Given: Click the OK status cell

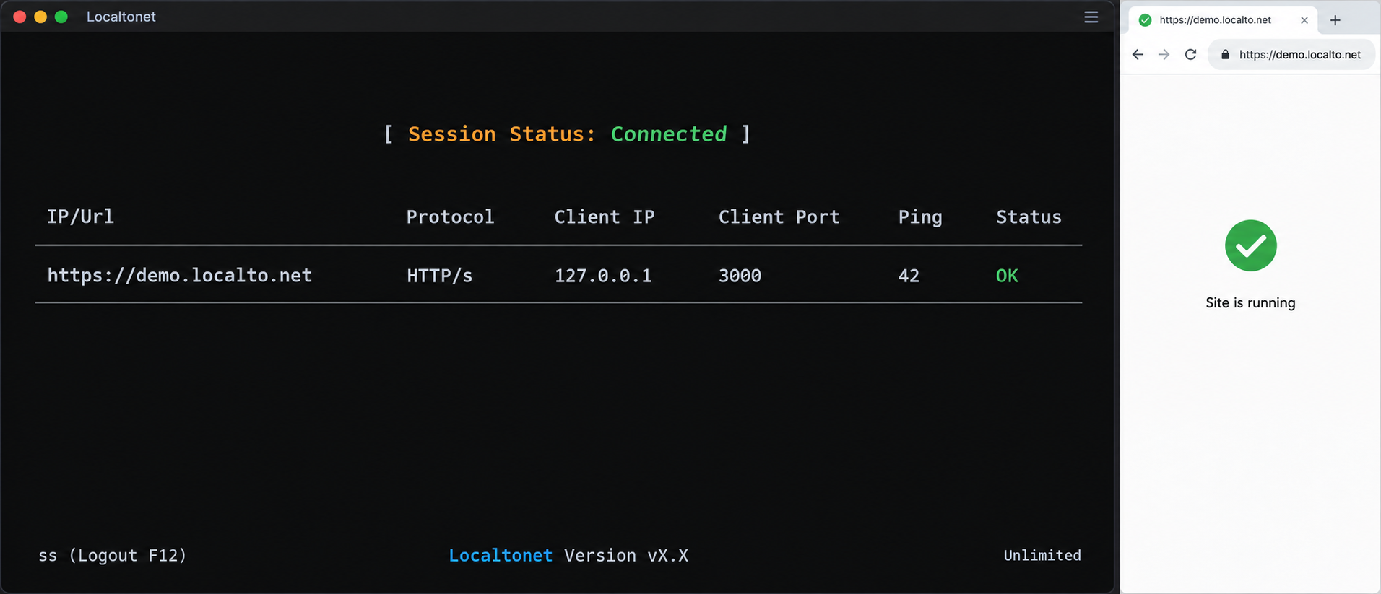Looking at the screenshot, I should (x=1007, y=275).
